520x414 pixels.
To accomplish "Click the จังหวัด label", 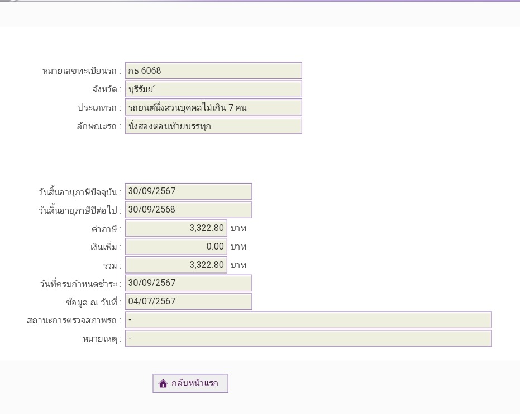I will (106, 90).
